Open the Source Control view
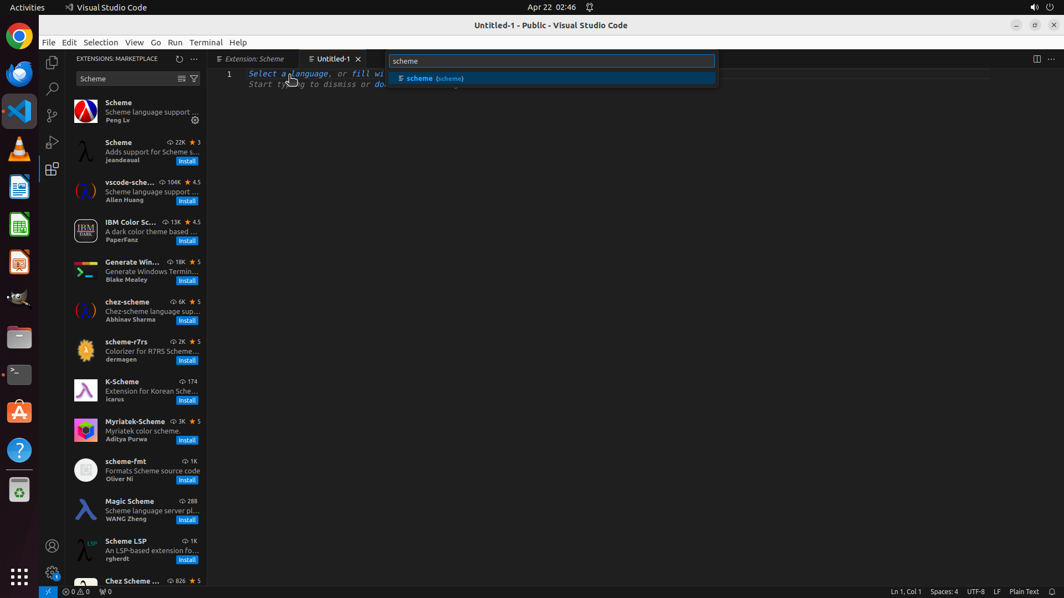 click(52, 115)
